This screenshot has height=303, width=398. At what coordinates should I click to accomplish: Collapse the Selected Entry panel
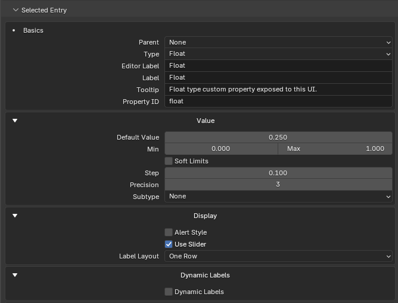click(15, 10)
